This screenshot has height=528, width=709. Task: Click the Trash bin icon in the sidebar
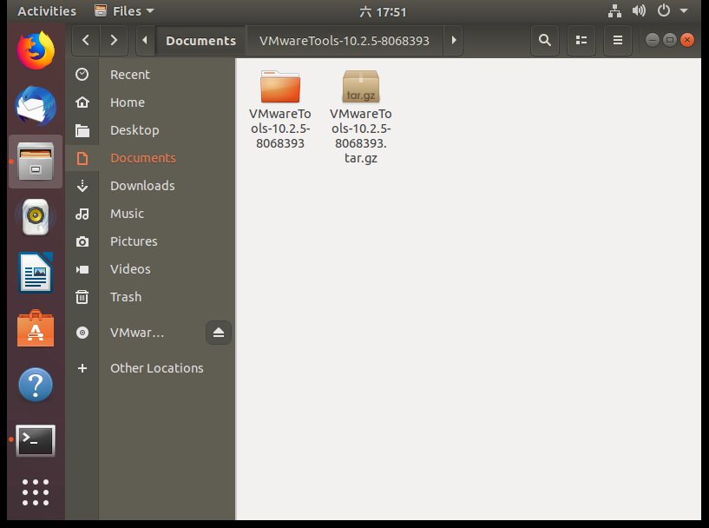click(x=82, y=297)
